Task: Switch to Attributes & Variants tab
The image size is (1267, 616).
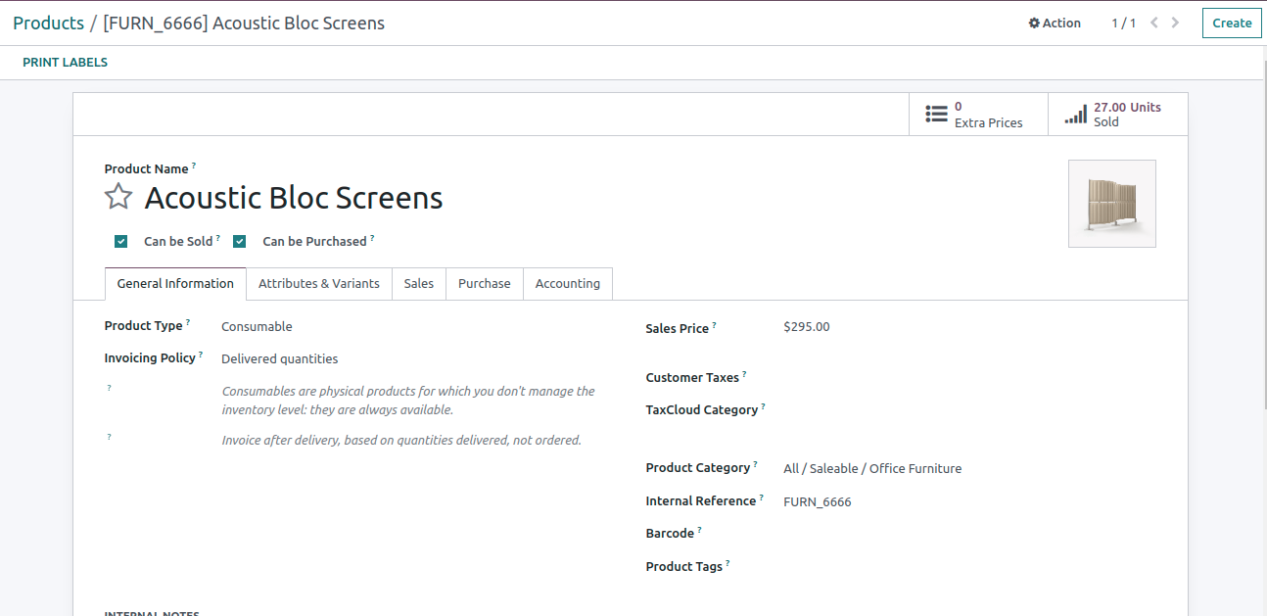Action: [318, 284]
